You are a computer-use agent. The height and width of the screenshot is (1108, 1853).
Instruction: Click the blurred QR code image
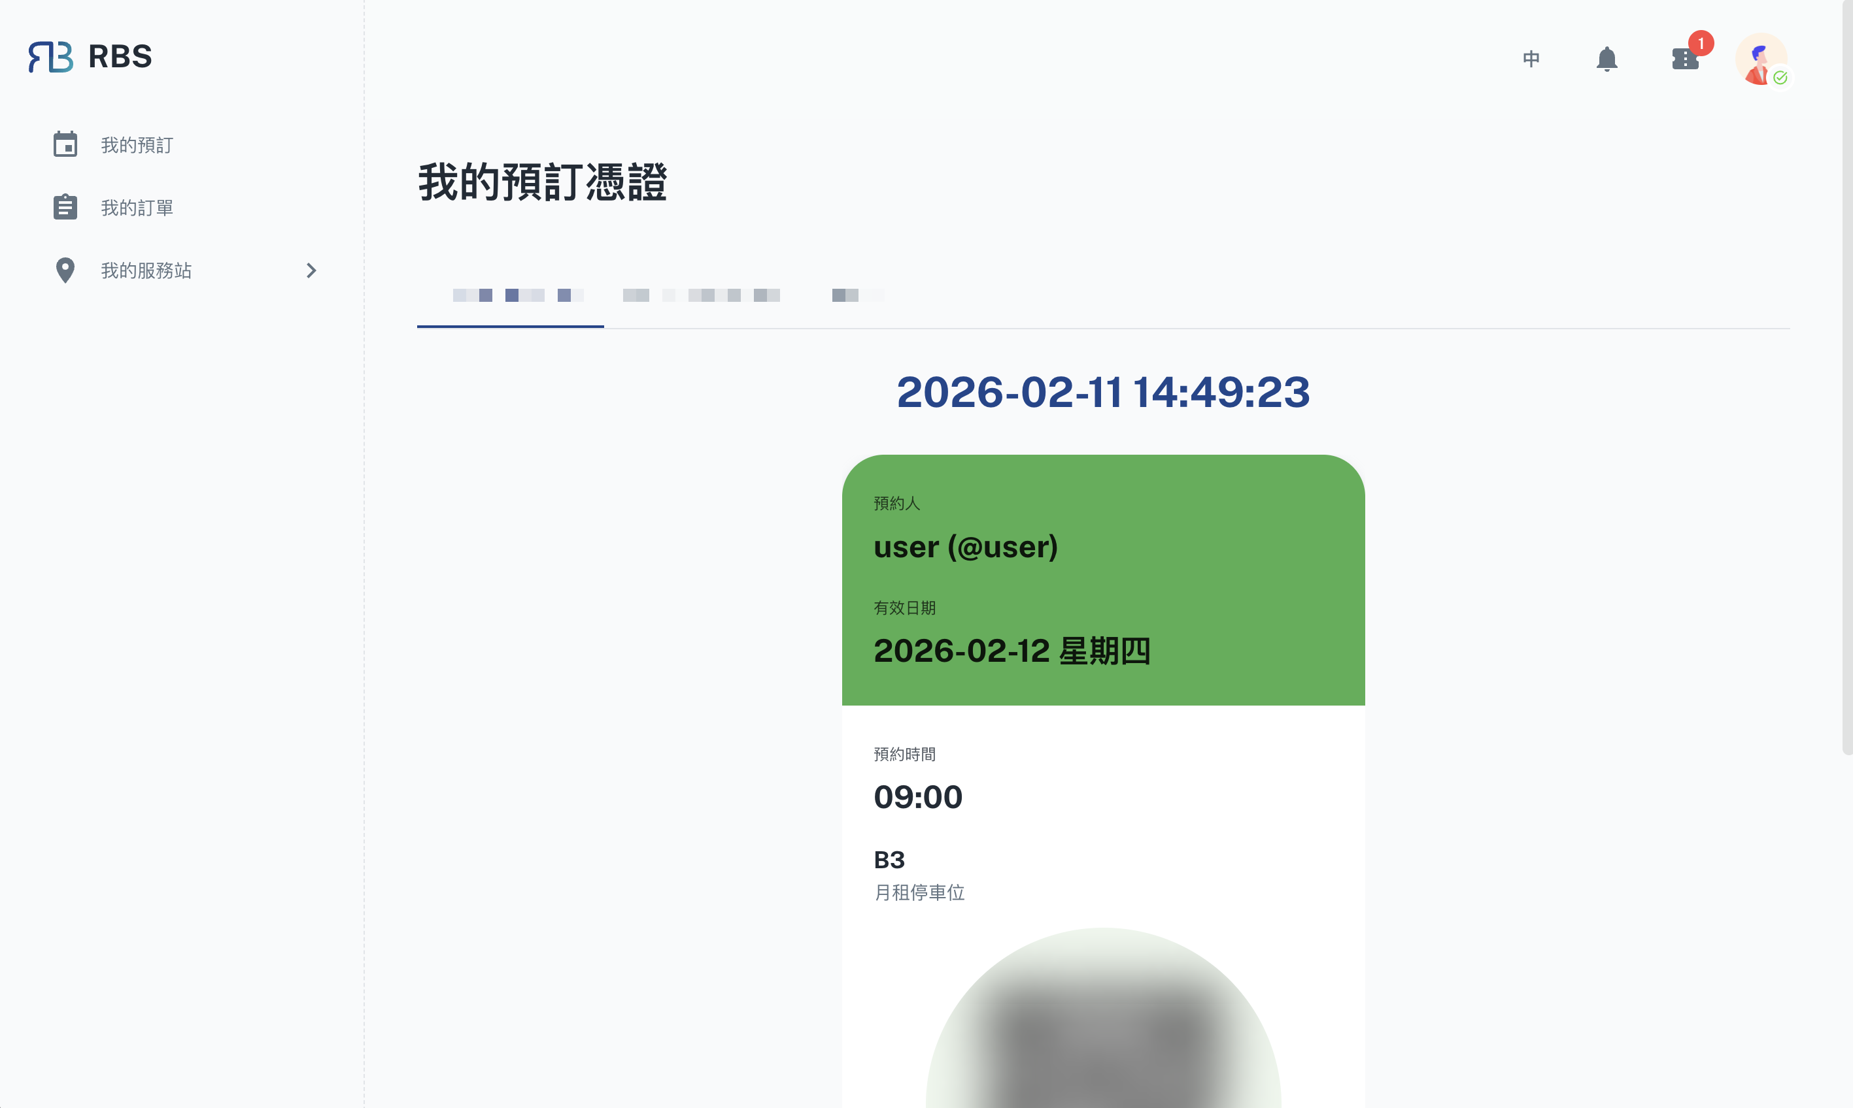tap(1104, 1018)
